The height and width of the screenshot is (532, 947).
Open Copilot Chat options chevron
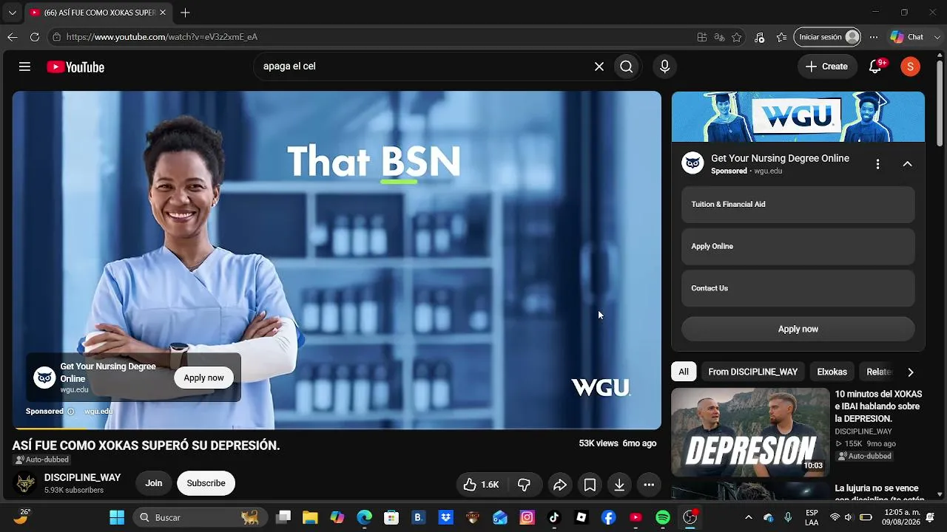937,37
